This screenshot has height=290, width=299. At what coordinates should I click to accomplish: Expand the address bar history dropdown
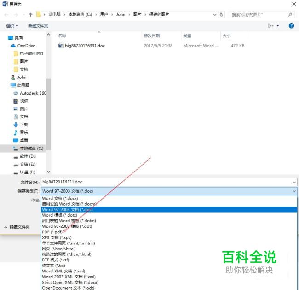tap(215, 15)
